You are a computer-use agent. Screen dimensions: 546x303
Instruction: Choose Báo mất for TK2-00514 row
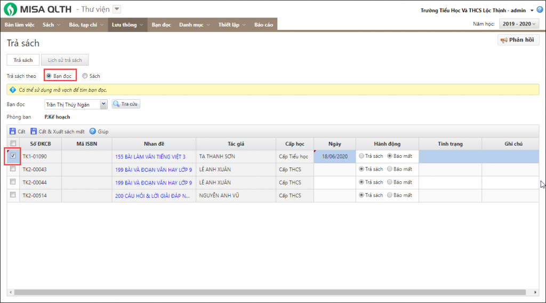(x=390, y=195)
